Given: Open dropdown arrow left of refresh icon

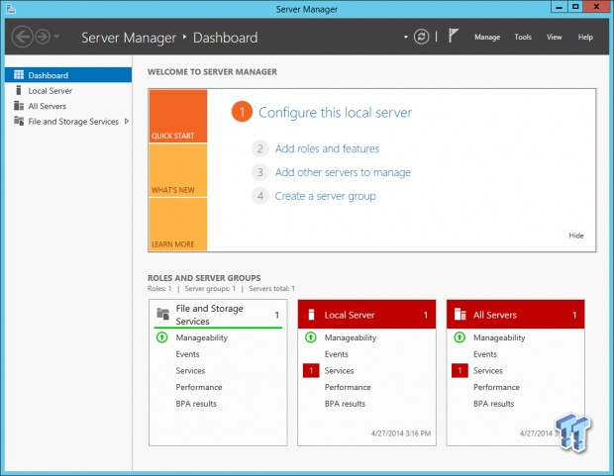Looking at the screenshot, I should [406, 38].
